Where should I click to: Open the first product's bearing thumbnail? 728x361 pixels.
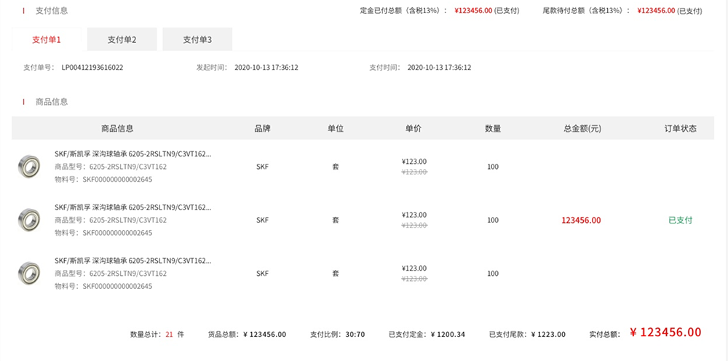pyautogui.click(x=29, y=166)
